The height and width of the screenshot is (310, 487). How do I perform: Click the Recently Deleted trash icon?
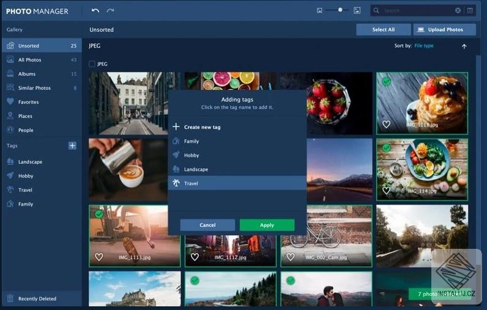(10, 298)
